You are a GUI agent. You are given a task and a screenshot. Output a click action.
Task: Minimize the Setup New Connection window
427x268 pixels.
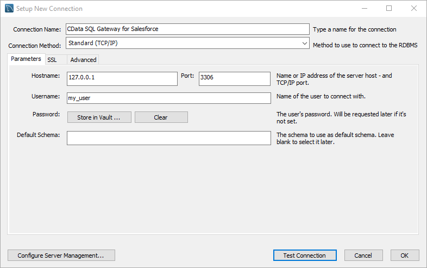(363, 9)
